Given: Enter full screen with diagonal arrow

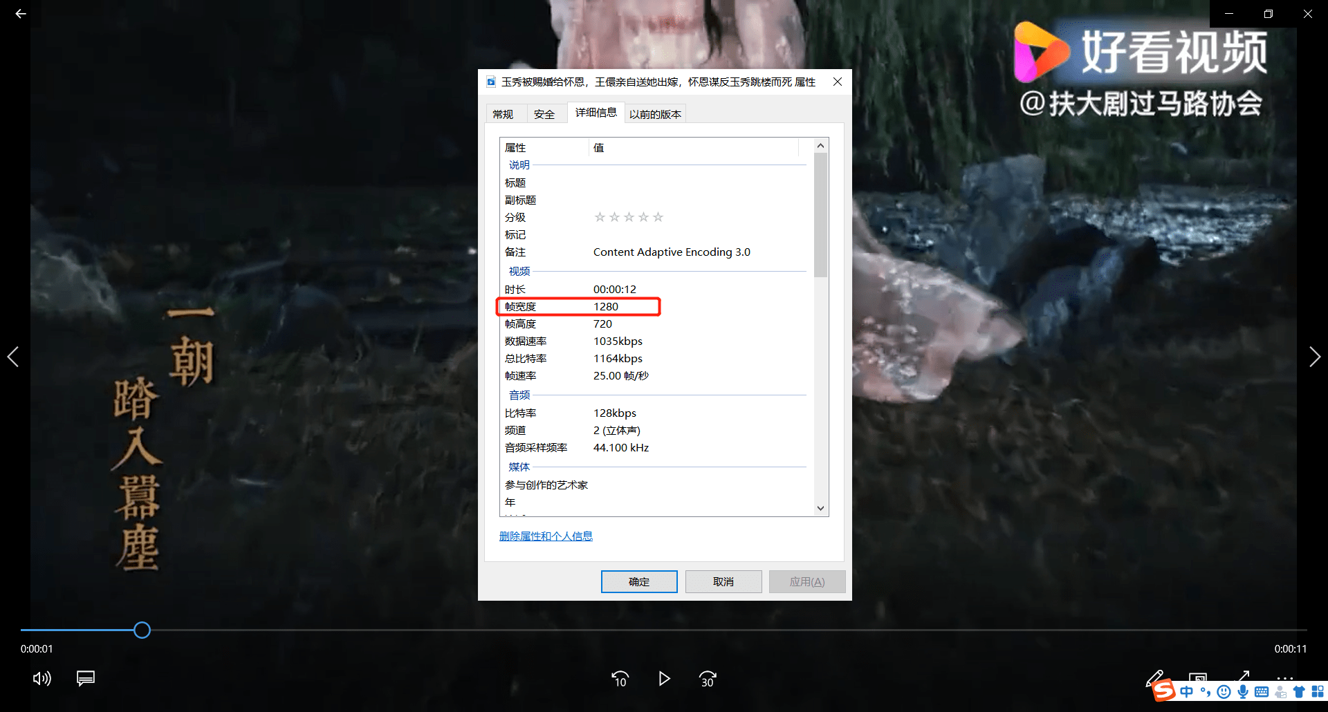Looking at the screenshot, I should (1242, 676).
